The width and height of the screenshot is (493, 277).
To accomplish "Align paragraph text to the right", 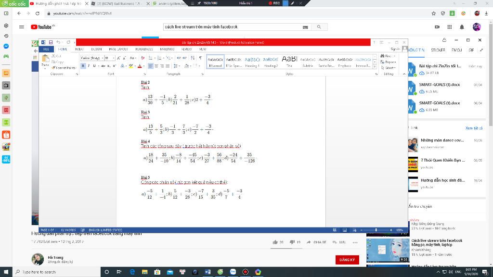I will pos(162,66).
